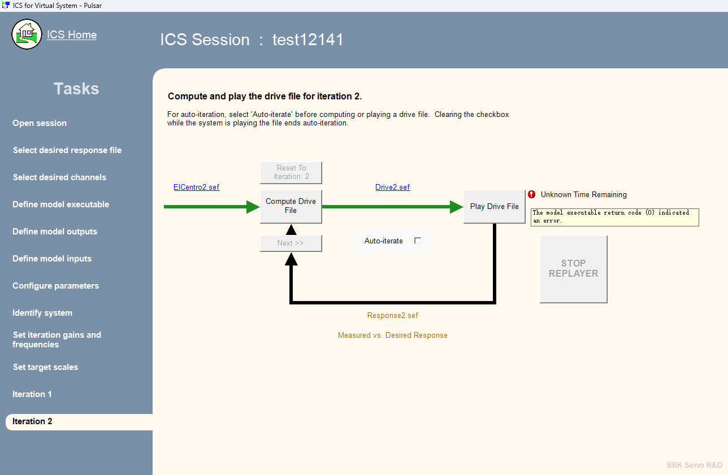Open the Configure parameters task

coord(55,286)
